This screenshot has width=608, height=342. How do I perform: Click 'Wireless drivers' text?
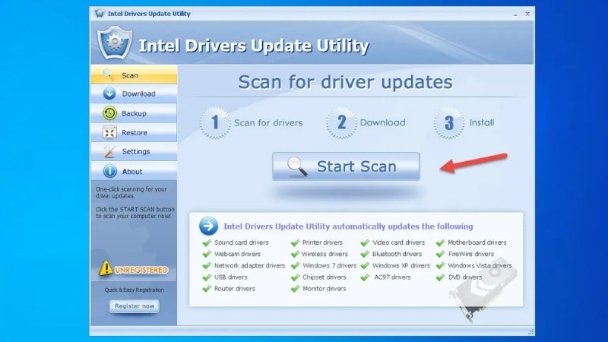325,254
